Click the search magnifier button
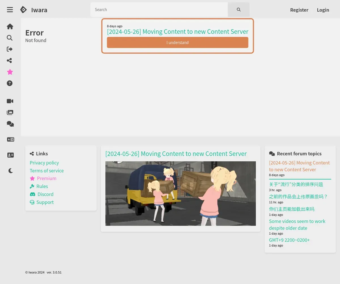The height and width of the screenshot is (284, 340). click(239, 10)
